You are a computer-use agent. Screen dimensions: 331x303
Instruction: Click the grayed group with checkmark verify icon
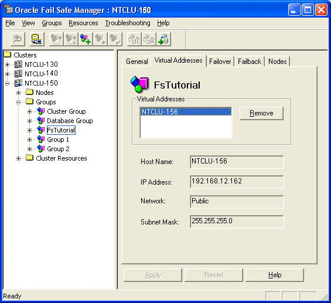click(x=115, y=39)
